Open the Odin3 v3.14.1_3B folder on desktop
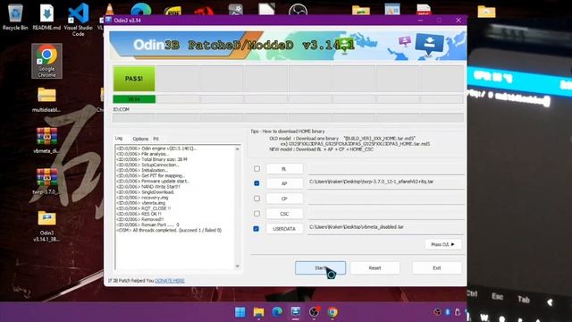The height and width of the screenshot is (322, 572). point(46,226)
